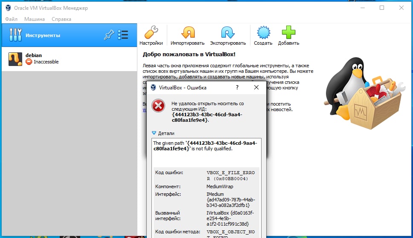Viewport: 413px width, 238px height.
Task: Click the Интерфейс label
Action: point(168,194)
